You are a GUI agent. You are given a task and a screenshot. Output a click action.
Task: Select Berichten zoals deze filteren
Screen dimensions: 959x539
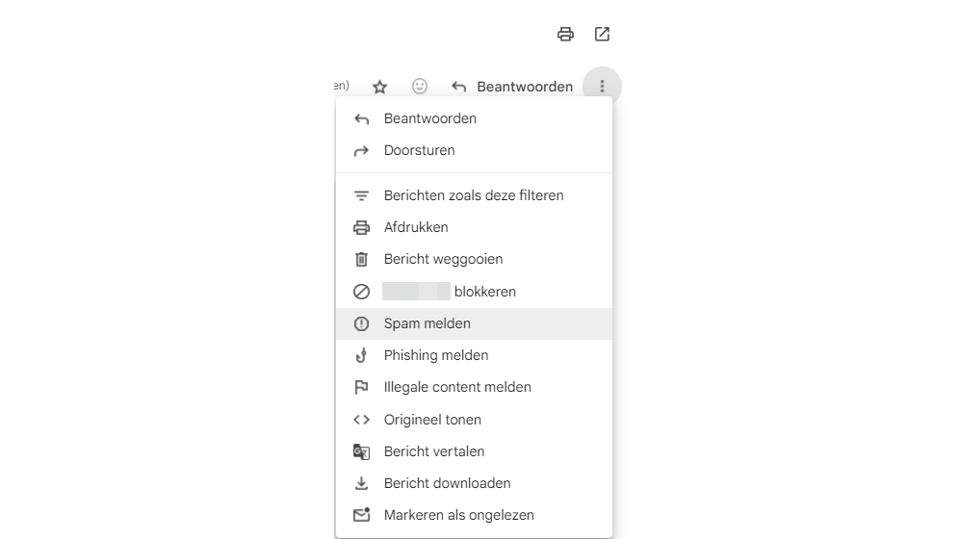(474, 195)
